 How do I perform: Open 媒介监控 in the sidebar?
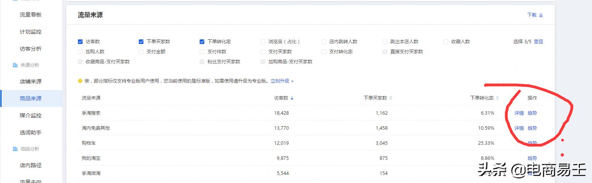click(x=31, y=115)
